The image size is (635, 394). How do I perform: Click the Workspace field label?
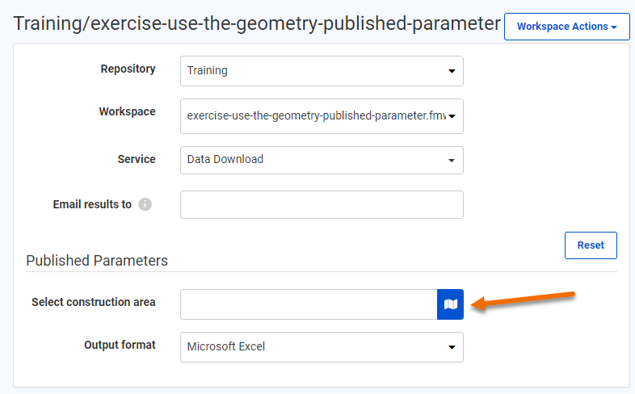point(127,112)
